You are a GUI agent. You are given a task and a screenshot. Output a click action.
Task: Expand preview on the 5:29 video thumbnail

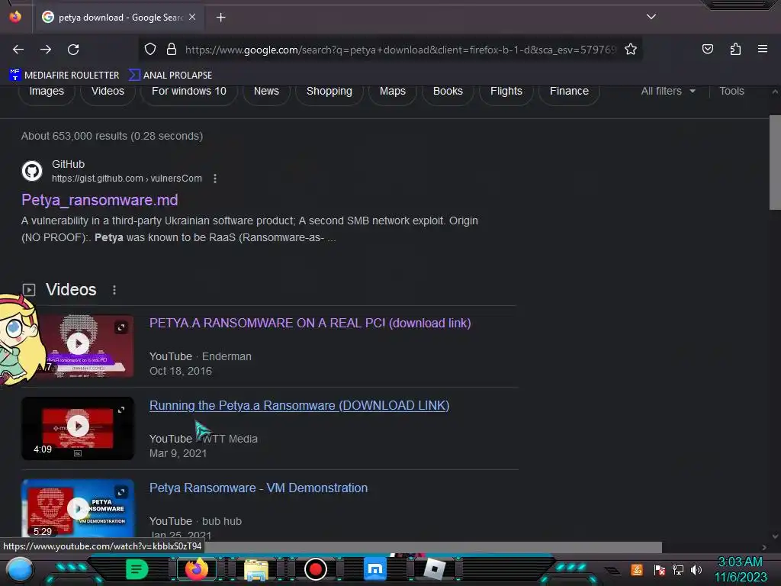click(x=121, y=492)
